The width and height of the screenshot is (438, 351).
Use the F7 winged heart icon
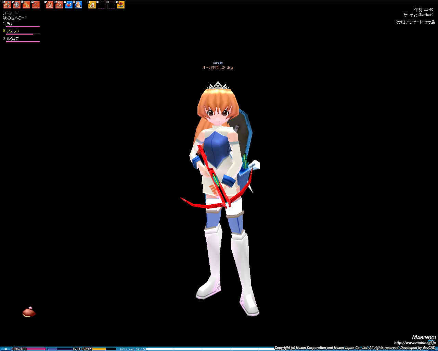69,5
